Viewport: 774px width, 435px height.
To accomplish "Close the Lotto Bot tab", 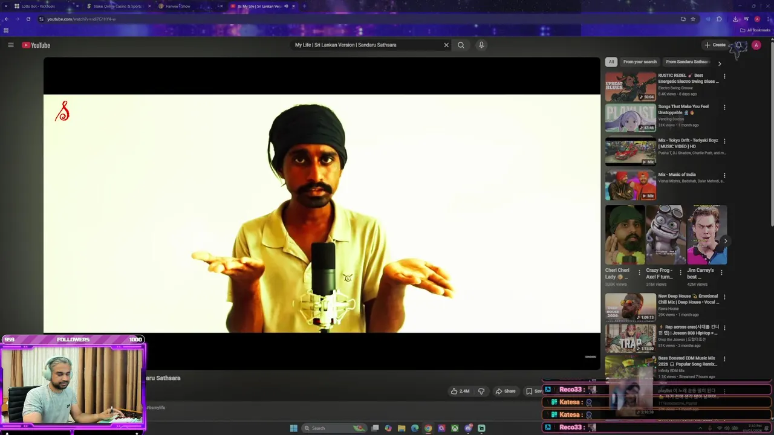I will coord(77,6).
